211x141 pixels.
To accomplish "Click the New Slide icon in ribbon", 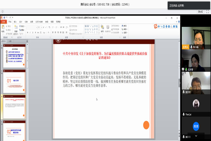I will 17,28.
